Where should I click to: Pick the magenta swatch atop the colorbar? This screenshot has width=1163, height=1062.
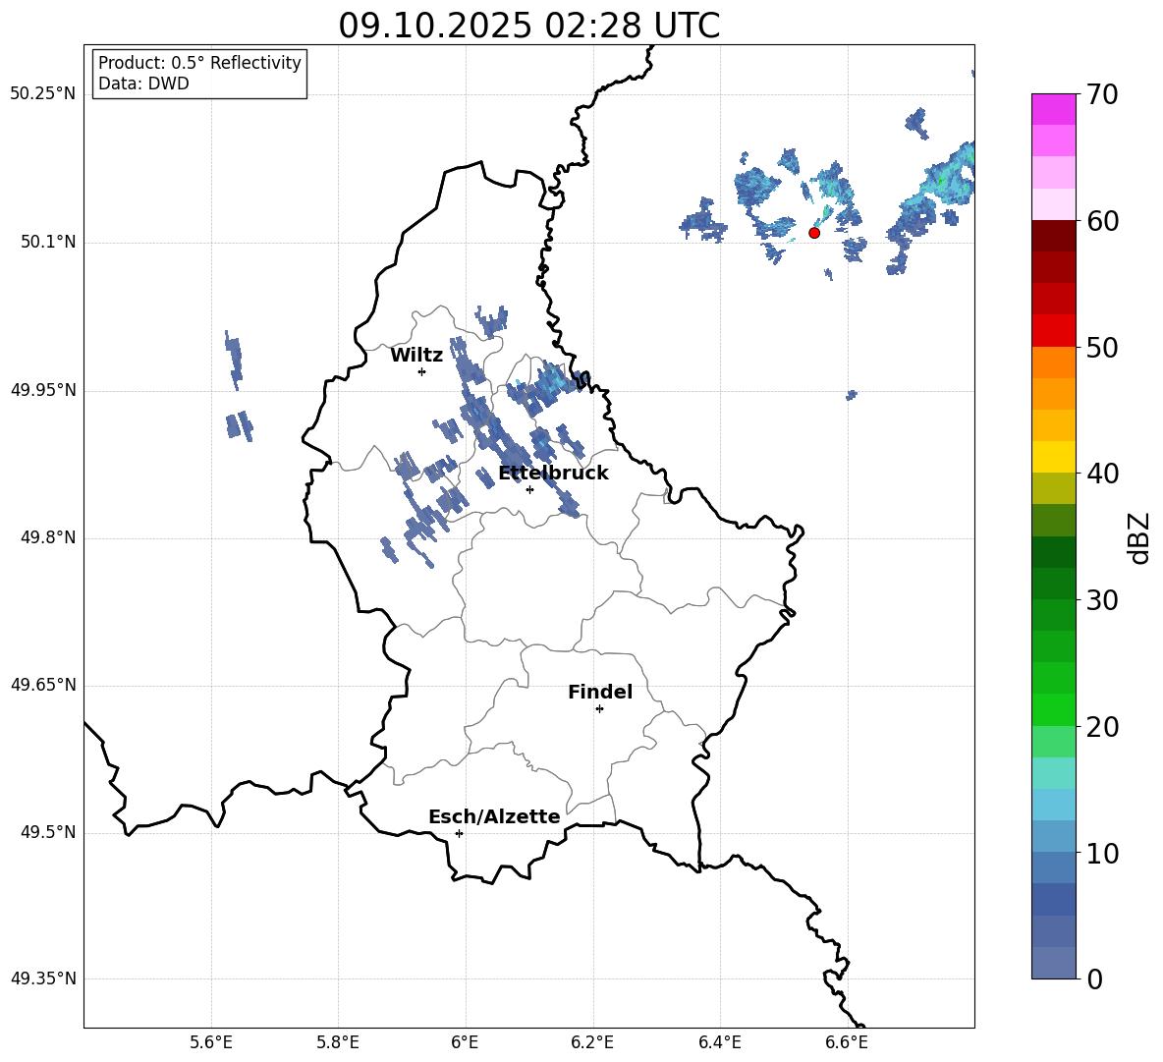(x=1054, y=109)
